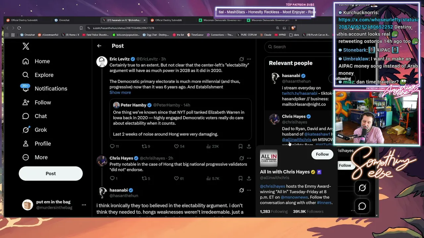The height and width of the screenshot is (238, 424).
Task: View the 391.9K Followers list
Action: (x=308, y=212)
